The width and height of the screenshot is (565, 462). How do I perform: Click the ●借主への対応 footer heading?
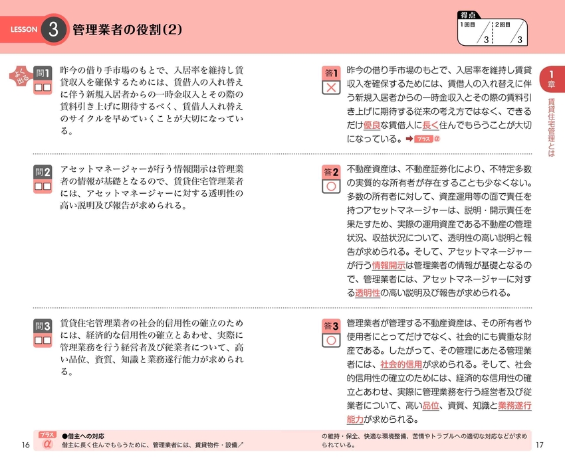[83, 436]
